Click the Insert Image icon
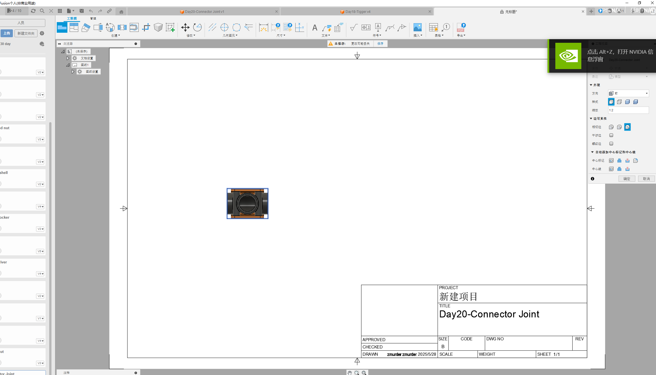 [x=417, y=27]
